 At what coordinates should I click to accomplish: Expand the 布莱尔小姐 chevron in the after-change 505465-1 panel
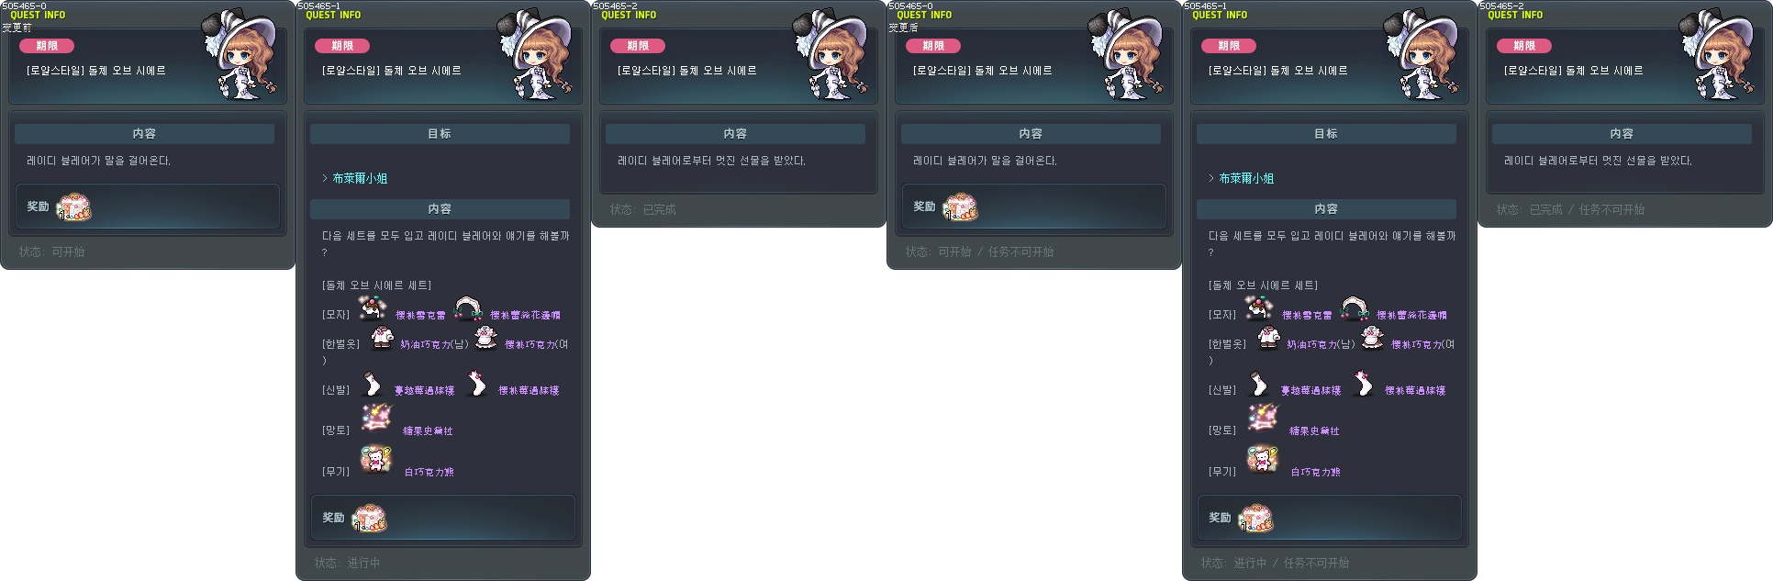point(1211,178)
